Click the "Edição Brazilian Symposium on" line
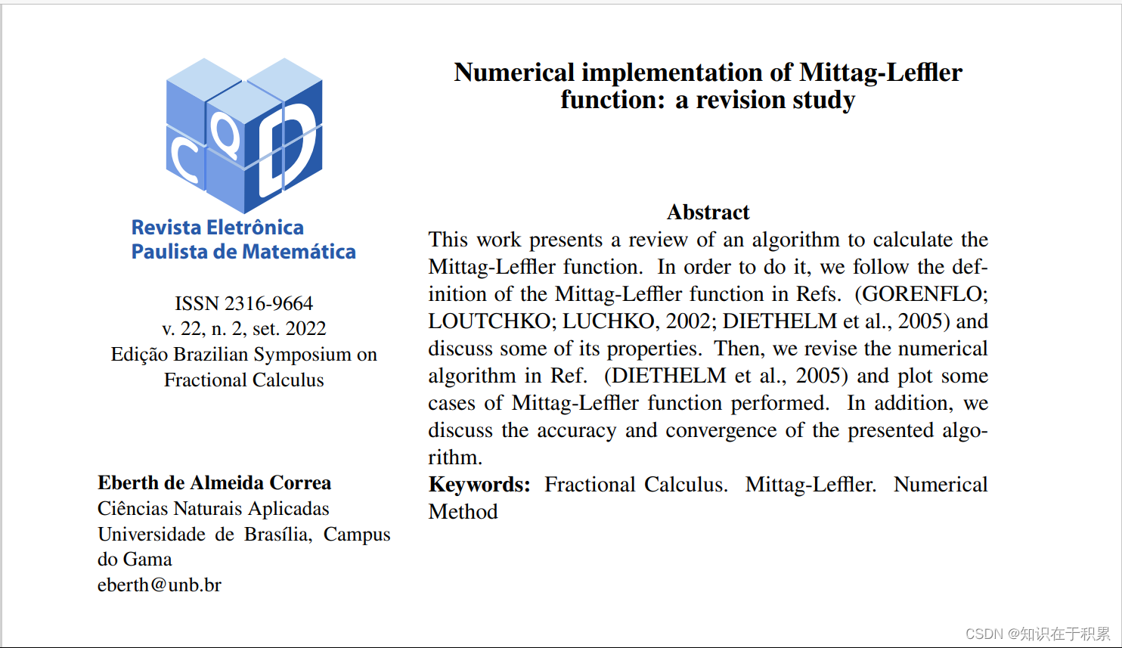This screenshot has height=648, width=1122. click(x=244, y=355)
